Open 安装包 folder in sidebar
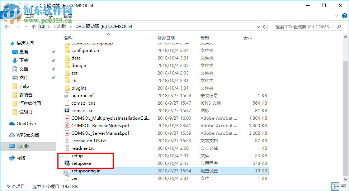This screenshot has width=349, height=191. (x=26, y=95)
